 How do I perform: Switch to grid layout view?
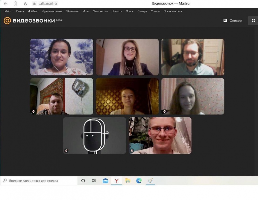point(253,21)
